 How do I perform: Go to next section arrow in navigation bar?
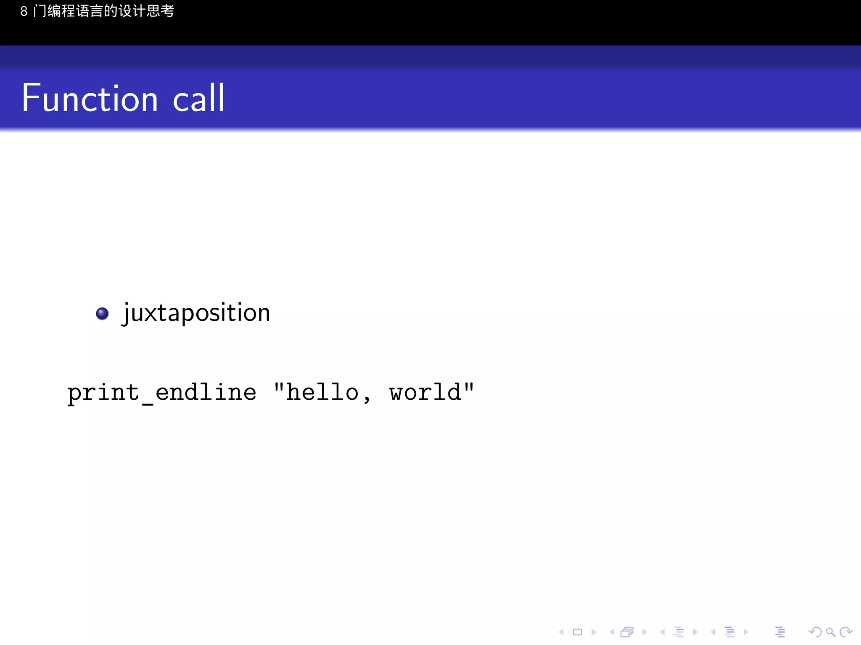[x=746, y=632]
